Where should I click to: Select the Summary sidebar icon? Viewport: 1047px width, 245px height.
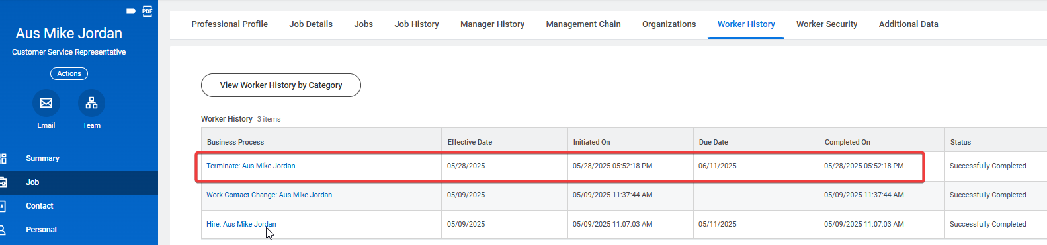(3, 158)
